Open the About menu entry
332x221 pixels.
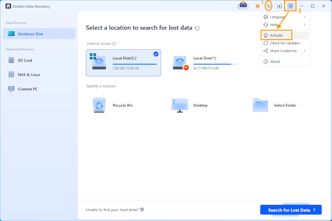(275, 62)
